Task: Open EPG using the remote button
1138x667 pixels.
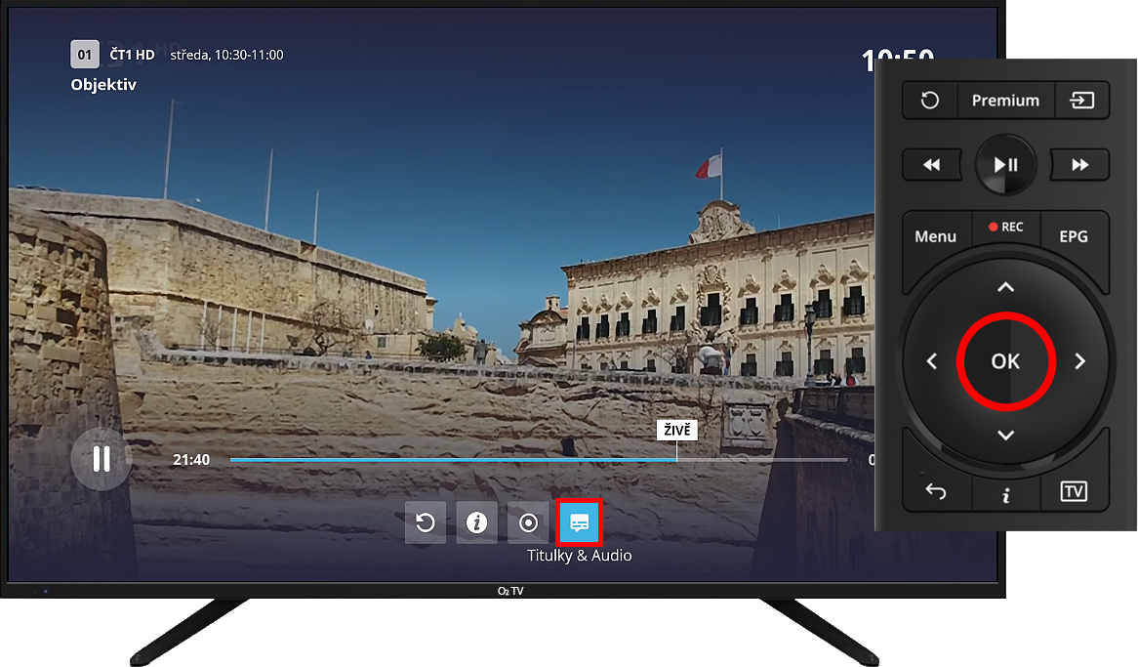Action: click(x=1073, y=236)
